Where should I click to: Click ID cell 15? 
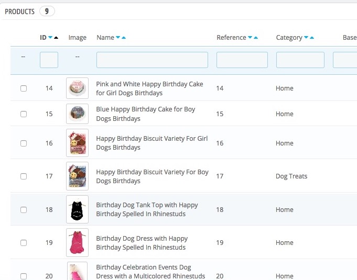(49, 114)
